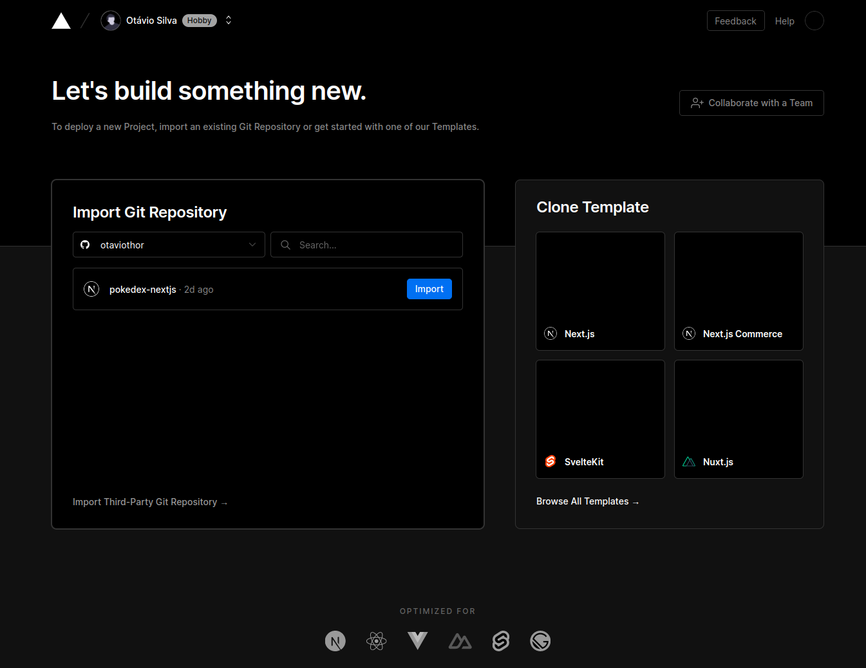
Task: Open Browse All Templates link
Action: tap(587, 501)
